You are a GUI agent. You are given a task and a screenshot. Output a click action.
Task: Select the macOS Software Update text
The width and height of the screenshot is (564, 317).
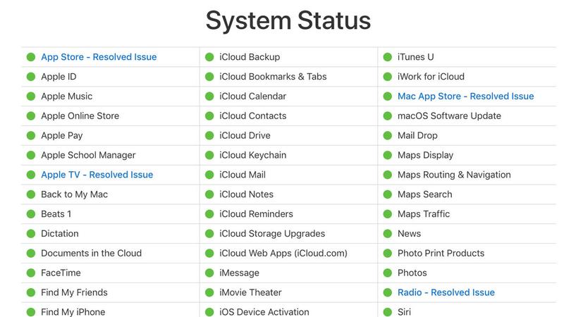tap(449, 116)
